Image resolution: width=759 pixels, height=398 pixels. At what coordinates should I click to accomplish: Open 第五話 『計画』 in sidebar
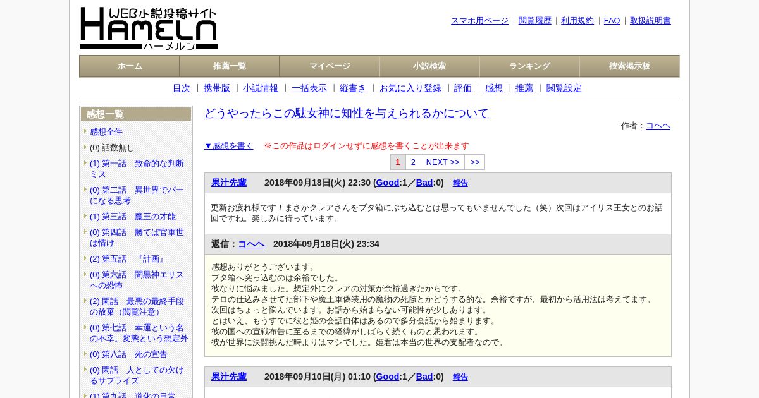pyautogui.click(x=128, y=259)
